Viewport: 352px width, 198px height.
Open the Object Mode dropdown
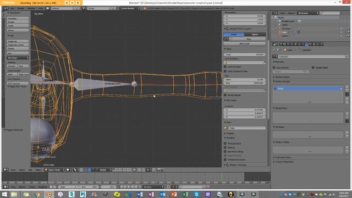coord(54,170)
